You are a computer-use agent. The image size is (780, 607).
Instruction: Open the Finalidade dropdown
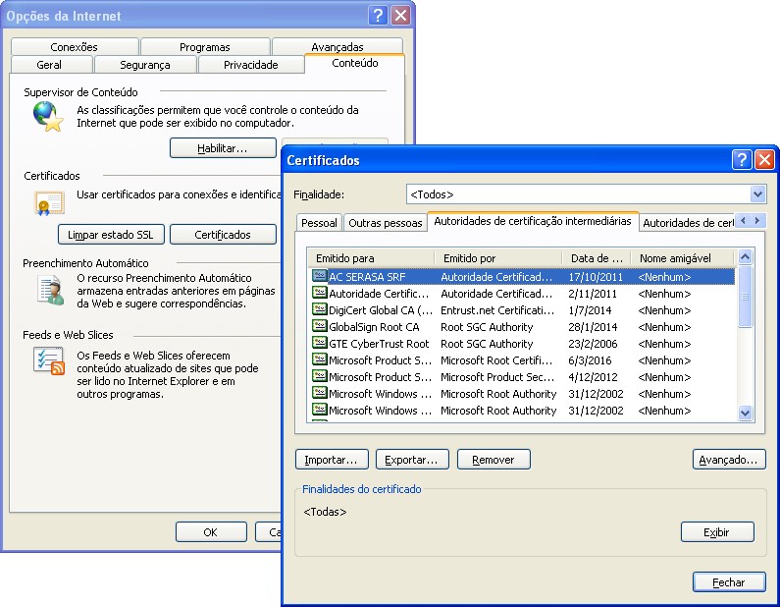pos(757,194)
